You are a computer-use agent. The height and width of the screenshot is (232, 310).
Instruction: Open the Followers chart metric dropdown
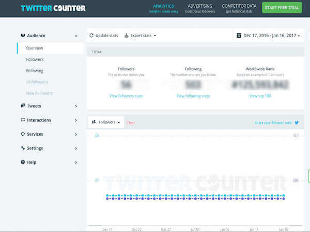coord(106,123)
